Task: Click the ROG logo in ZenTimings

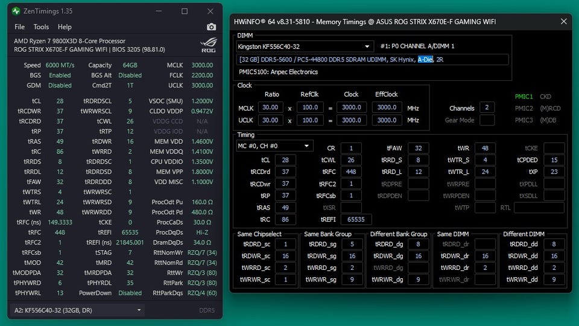Action: [207, 45]
